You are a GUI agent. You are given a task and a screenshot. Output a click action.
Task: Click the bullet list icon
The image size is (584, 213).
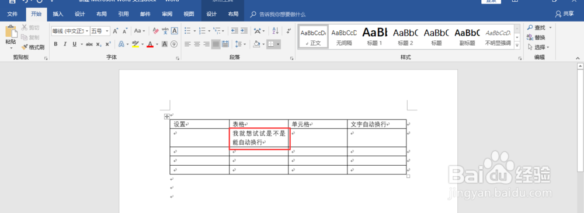[187, 31]
